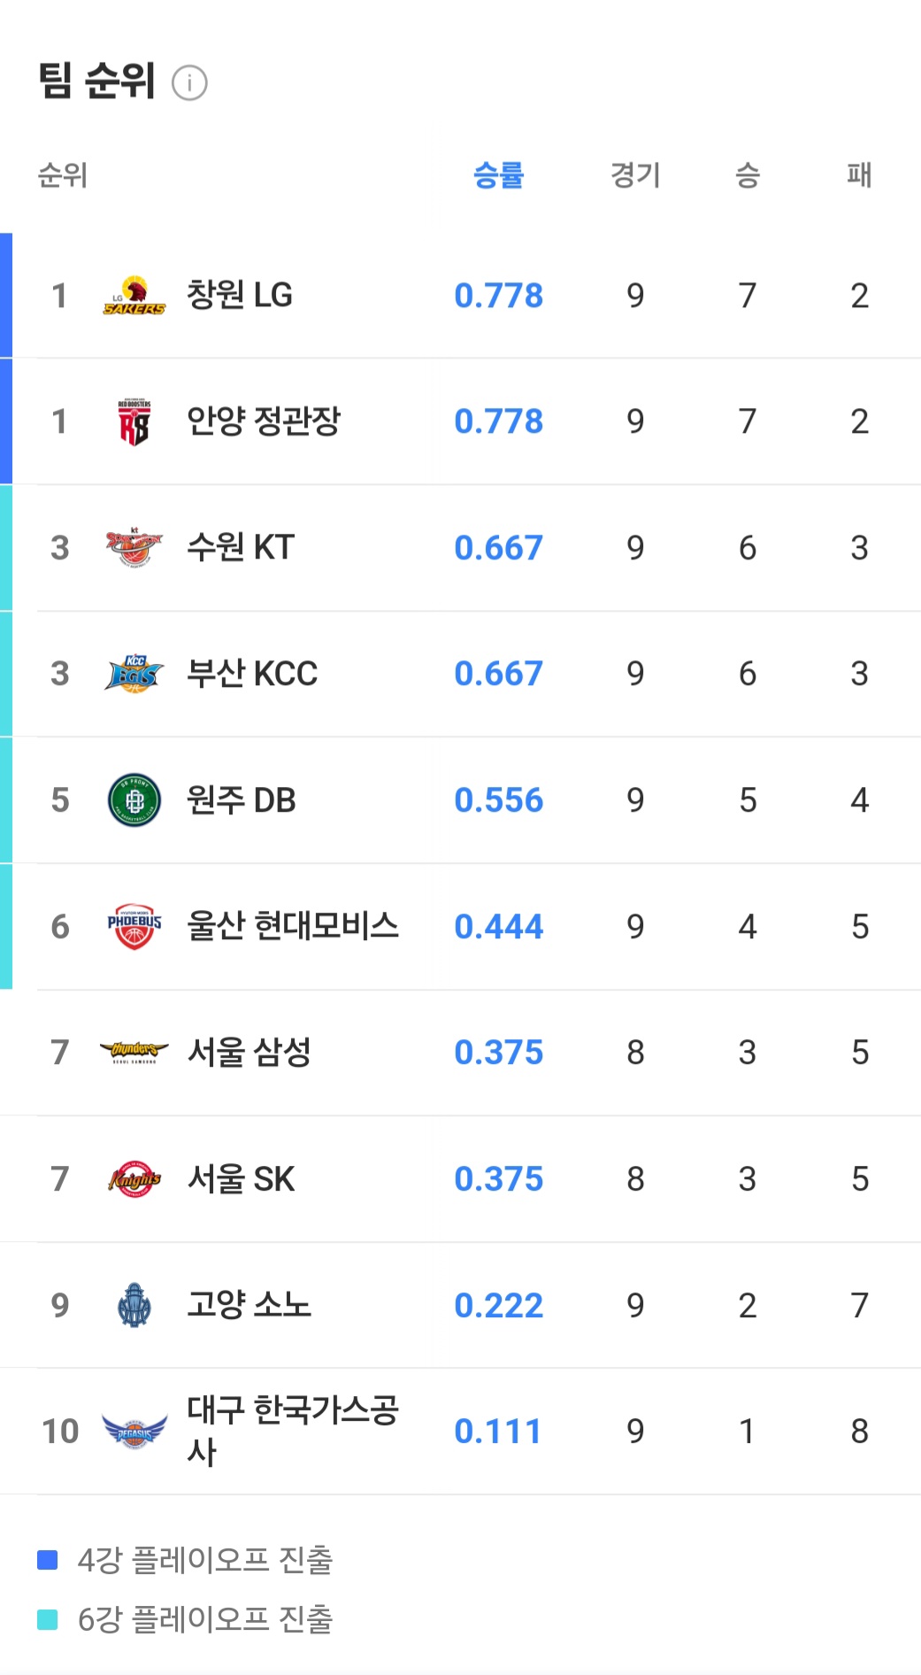Click the 고양 소노 team logo

tap(134, 1305)
